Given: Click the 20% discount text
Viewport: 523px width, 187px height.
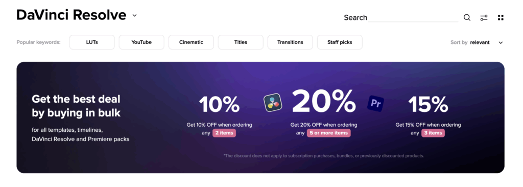Looking at the screenshot, I should [323, 101].
